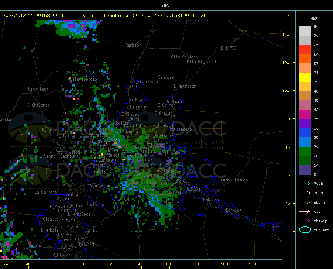333x269 pixels.
Task: Click the L_Dormida map label
Action: coord(231,210)
